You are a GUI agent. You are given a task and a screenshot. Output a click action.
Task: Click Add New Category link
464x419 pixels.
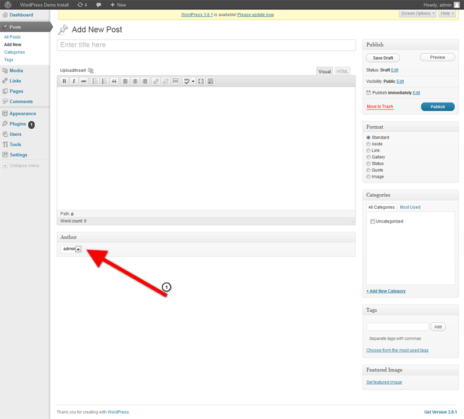pos(386,291)
